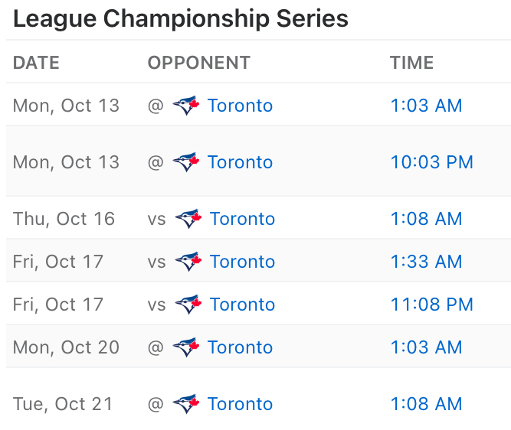Select Blue Jays logo on Tue, Oct 21 row

tap(185, 404)
